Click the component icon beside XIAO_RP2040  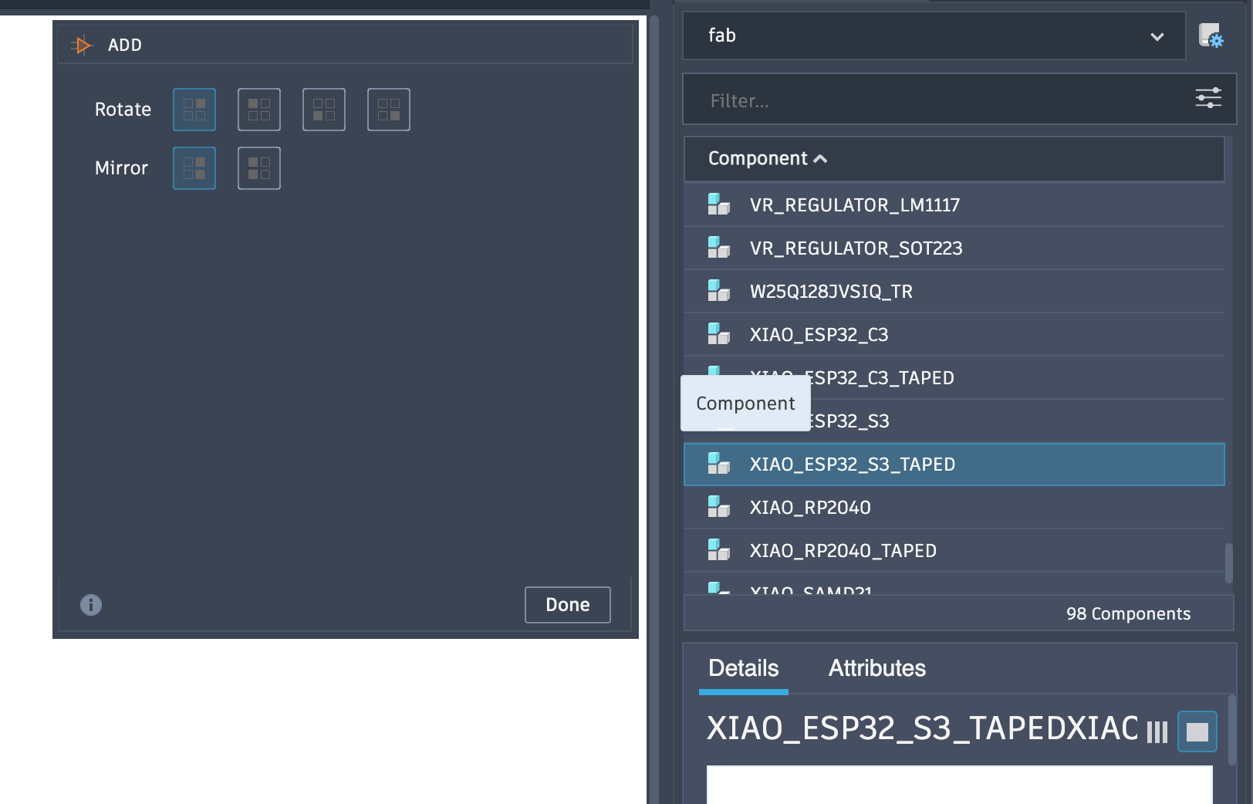pyautogui.click(x=718, y=507)
